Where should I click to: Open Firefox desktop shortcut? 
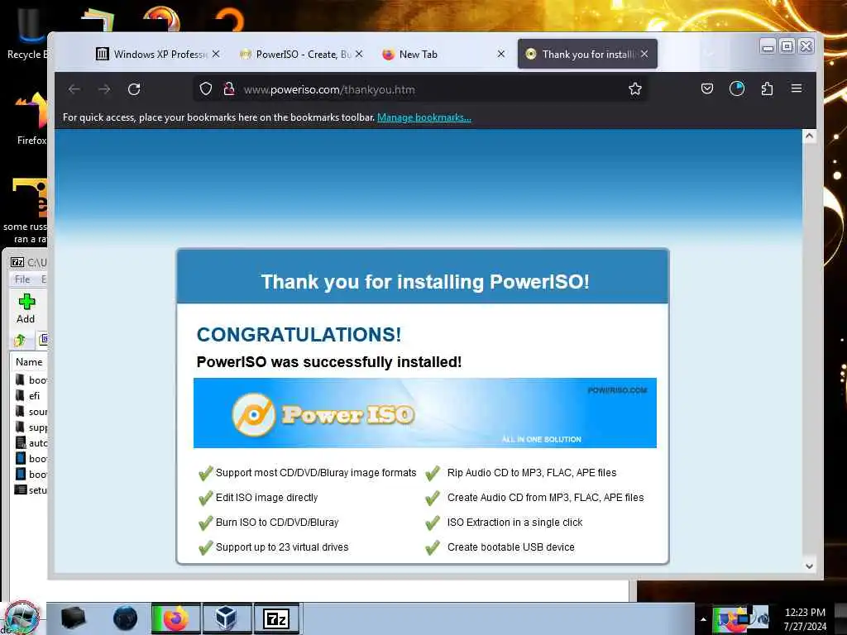[31, 119]
